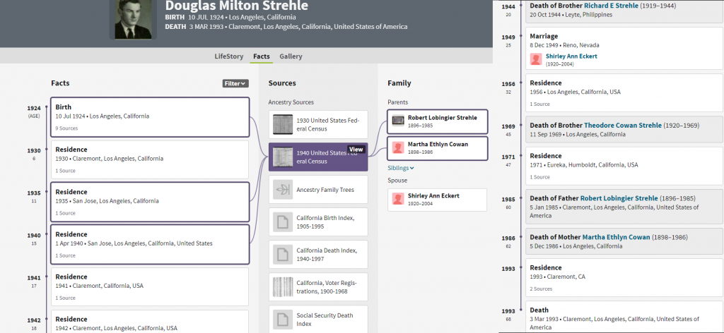The width and height of the screenshot is (724, 333).
Task: Open the Gallery tab
Action: pyautogui.click(x=291, y=56)
